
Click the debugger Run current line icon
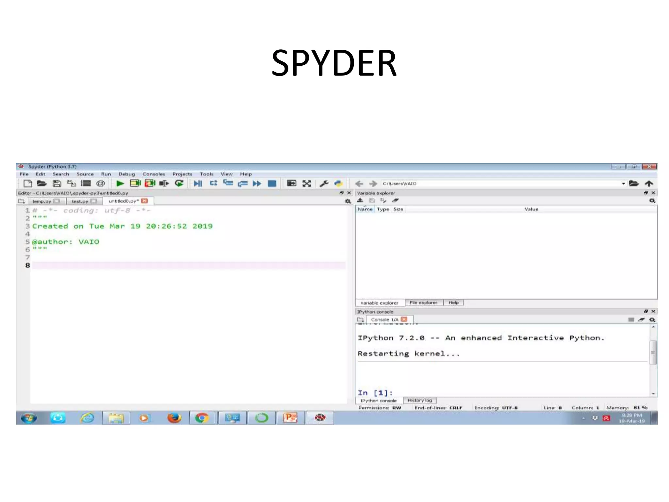click(x=213, y=183)
